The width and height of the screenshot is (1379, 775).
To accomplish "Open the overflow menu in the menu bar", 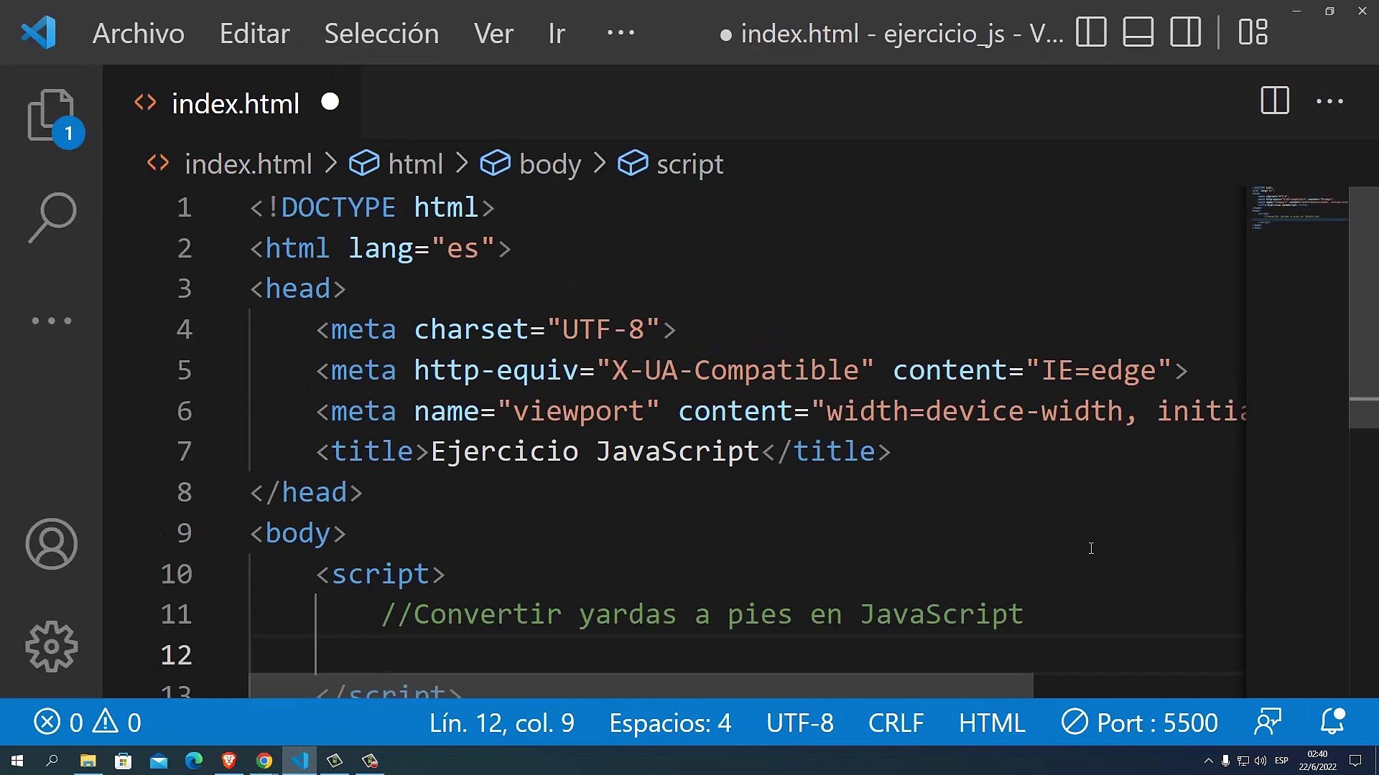I will tap(620, 32).
